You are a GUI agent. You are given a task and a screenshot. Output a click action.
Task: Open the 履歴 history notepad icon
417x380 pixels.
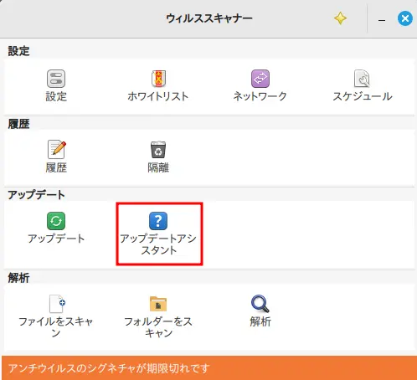57,150
